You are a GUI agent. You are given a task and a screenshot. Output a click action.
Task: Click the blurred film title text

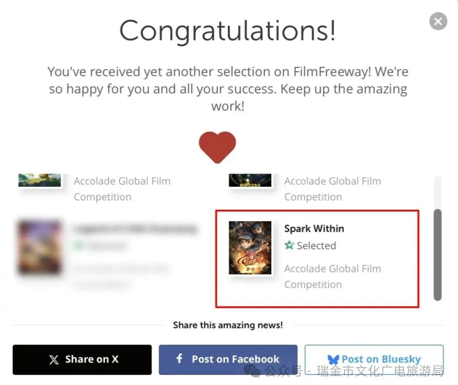tap(136, 229)
